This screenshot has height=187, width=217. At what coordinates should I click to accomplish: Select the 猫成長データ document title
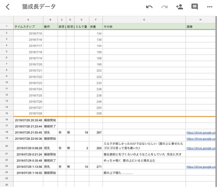point(39,6)
